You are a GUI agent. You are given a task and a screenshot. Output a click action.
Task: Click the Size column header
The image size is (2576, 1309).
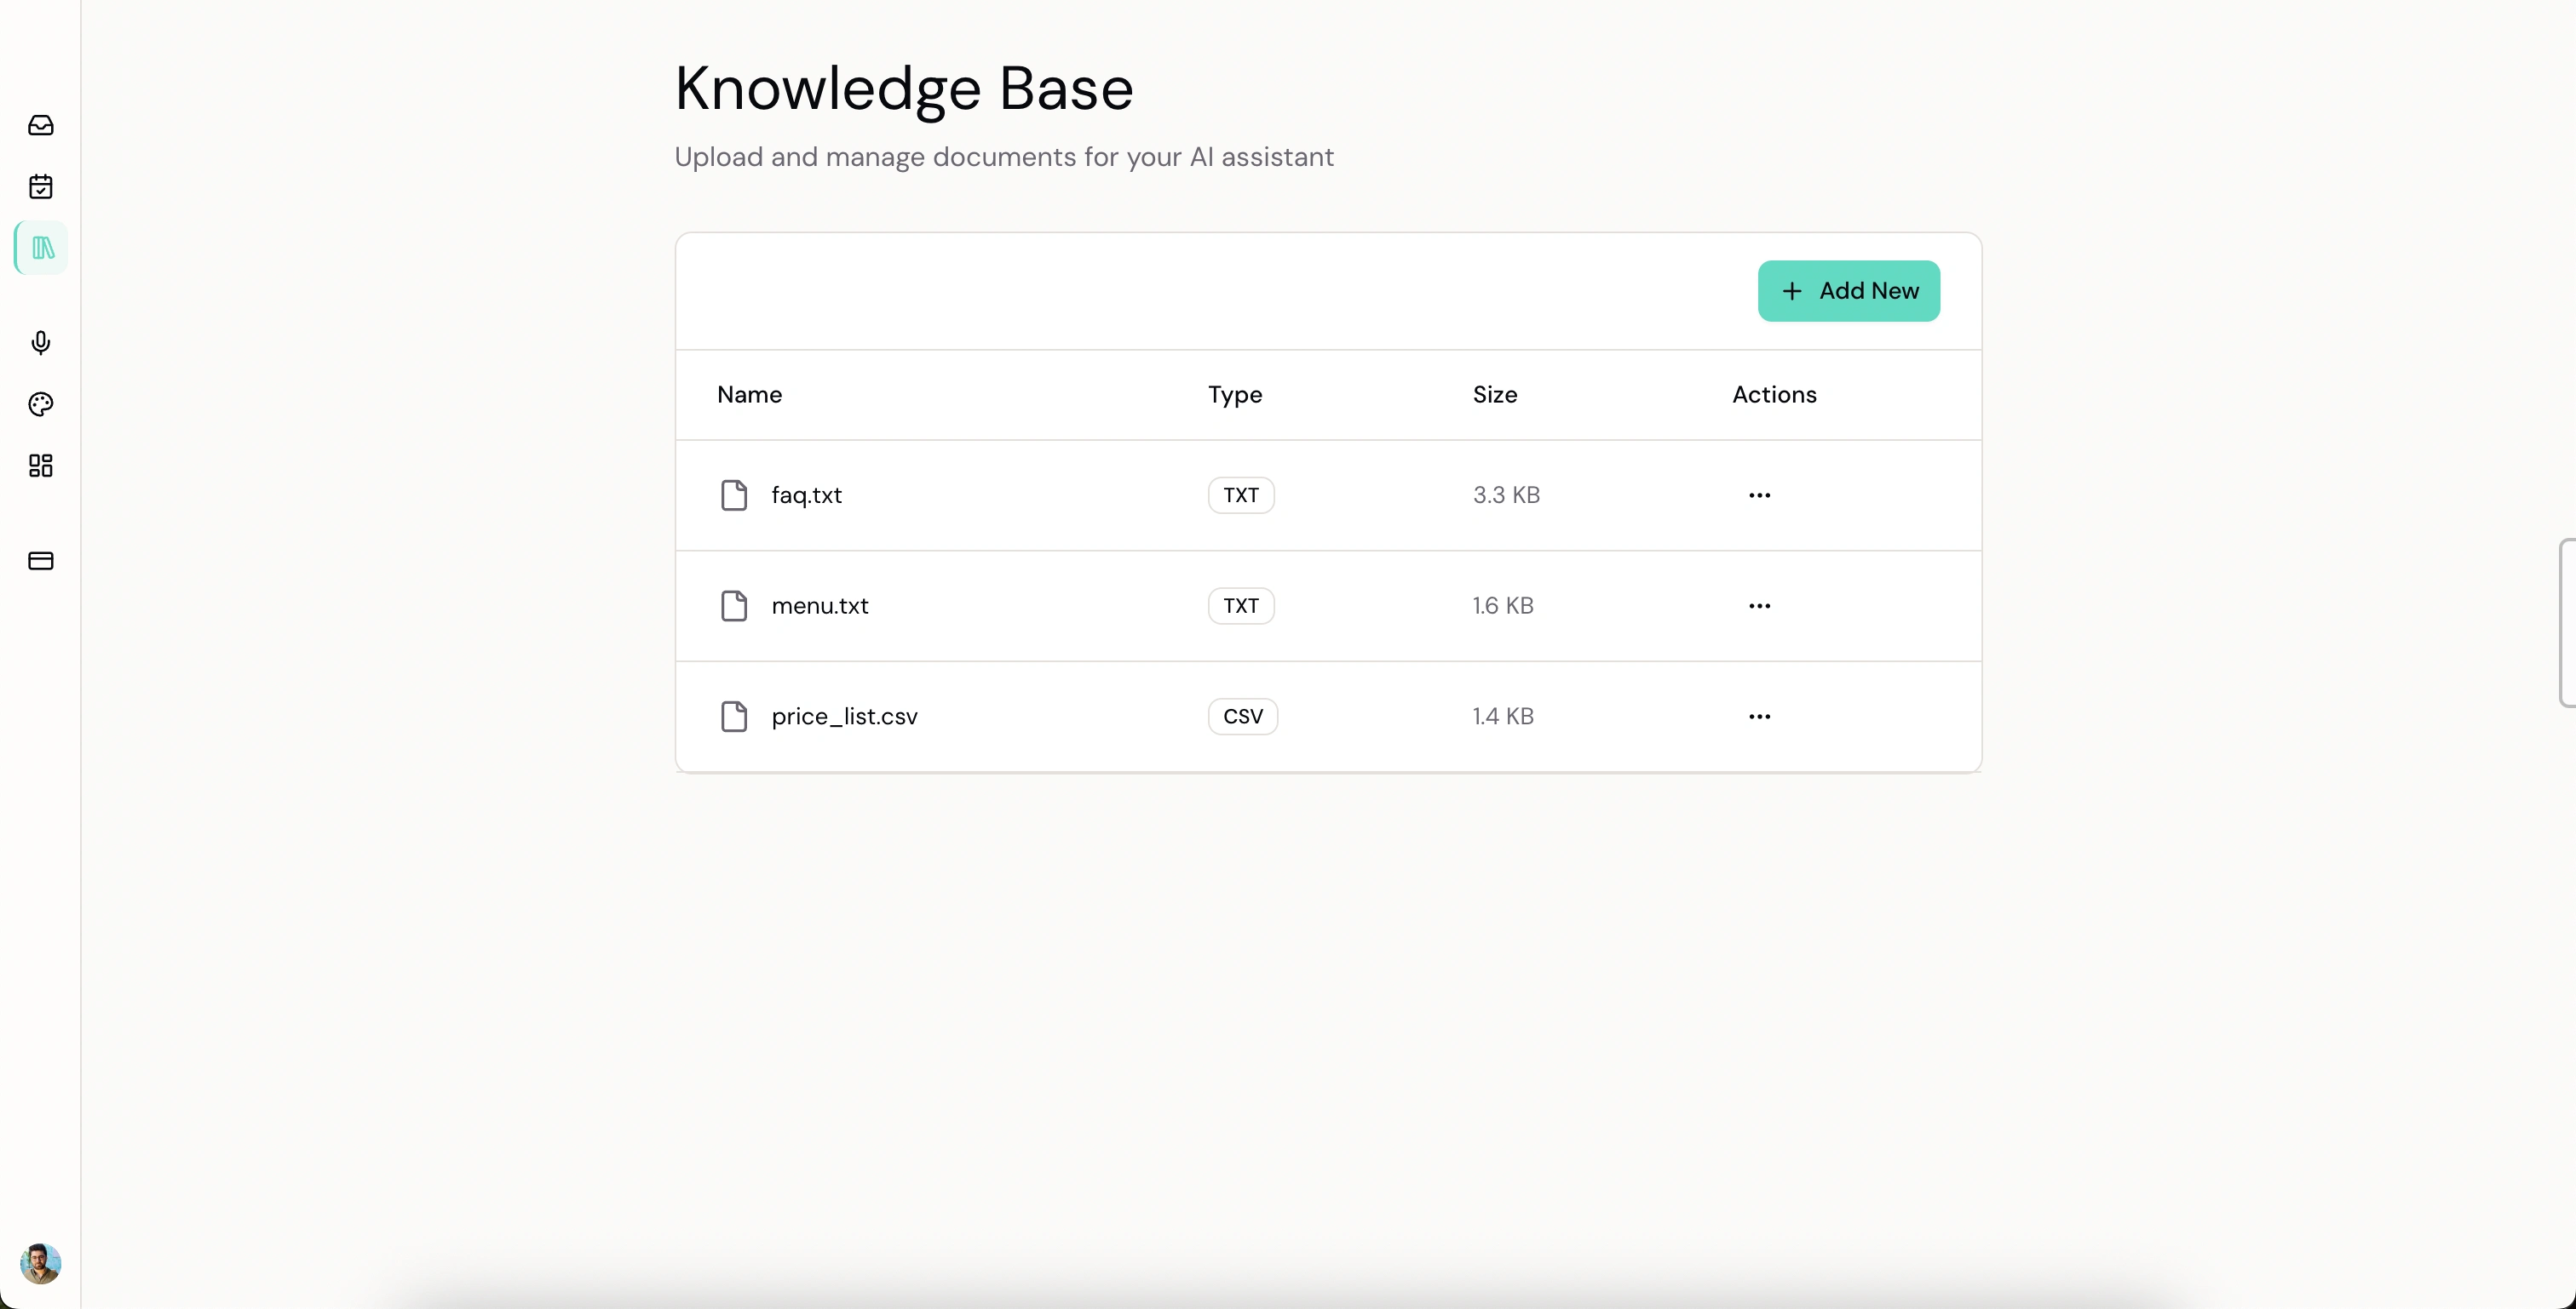tap(1494, 395)
